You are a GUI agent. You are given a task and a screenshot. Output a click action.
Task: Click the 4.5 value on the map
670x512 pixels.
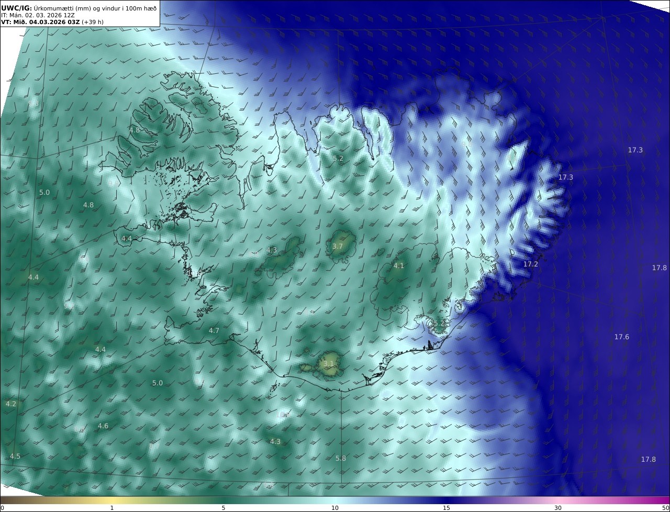[15, 456]
